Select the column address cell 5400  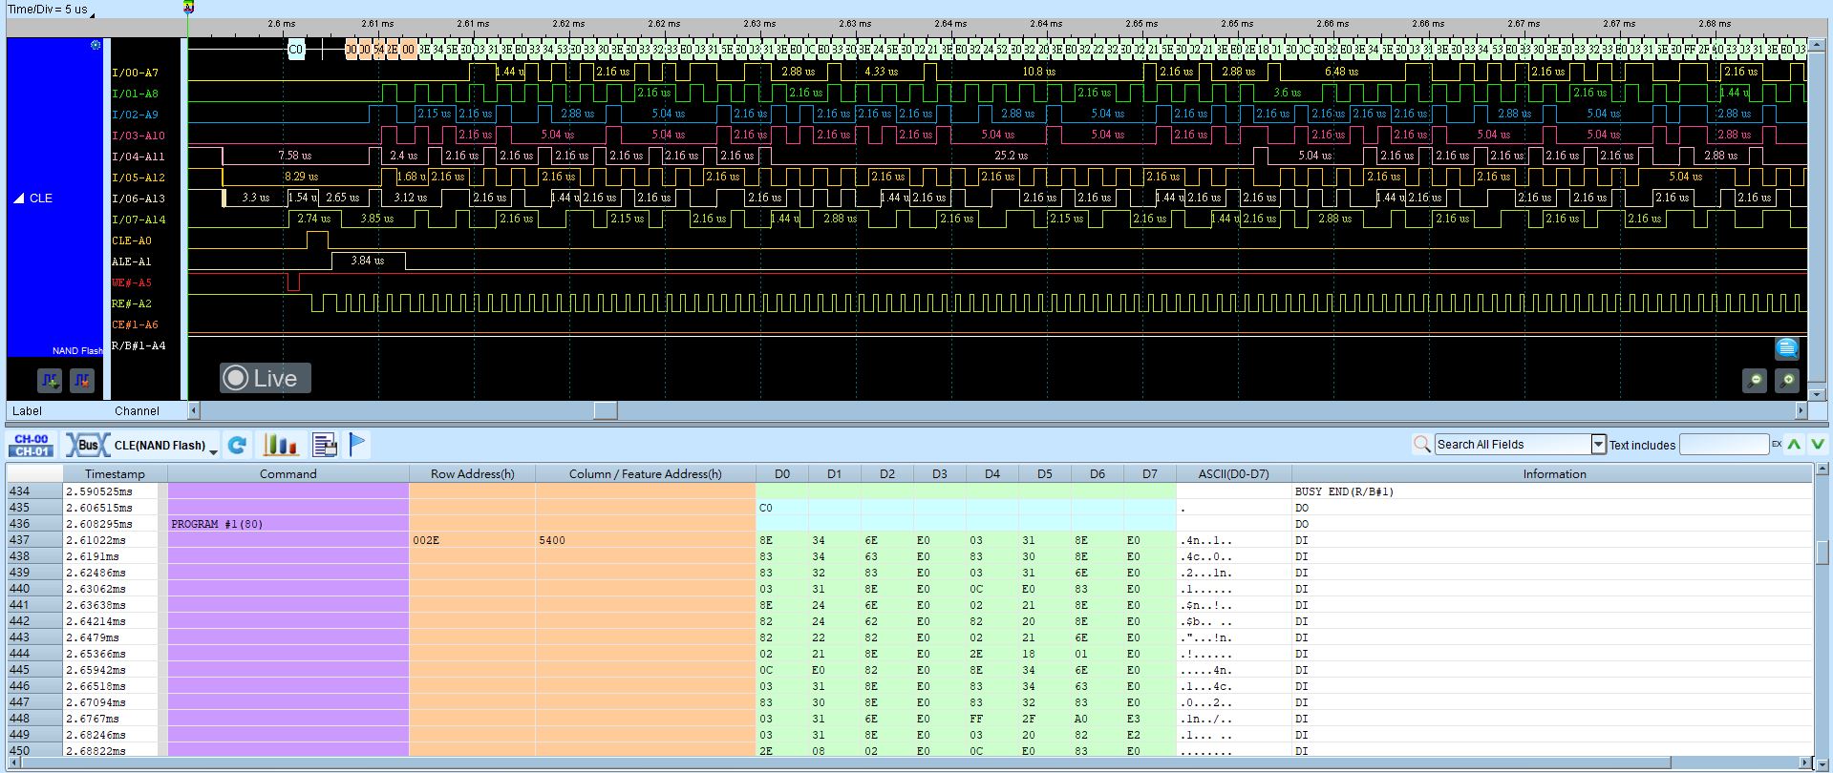tap(645, 540)
